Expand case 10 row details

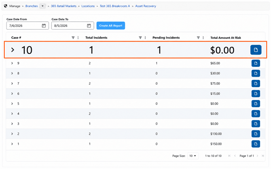pyautogui.click(x=13, y=50)
